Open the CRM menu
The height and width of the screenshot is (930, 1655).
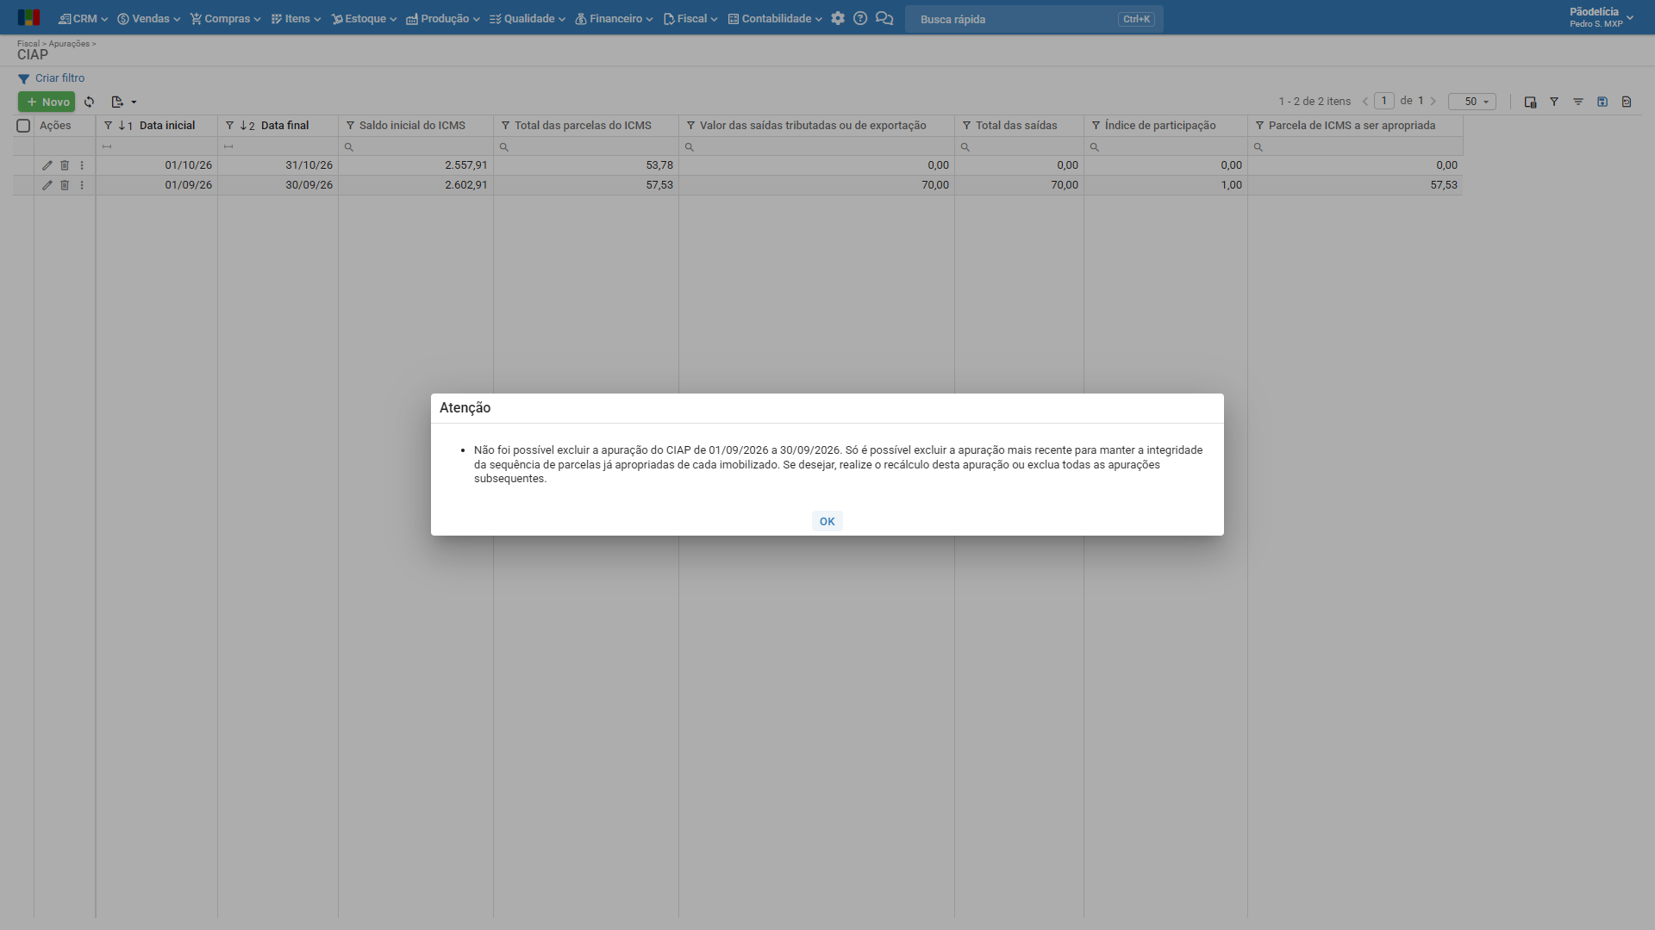[x=83, y=18]
